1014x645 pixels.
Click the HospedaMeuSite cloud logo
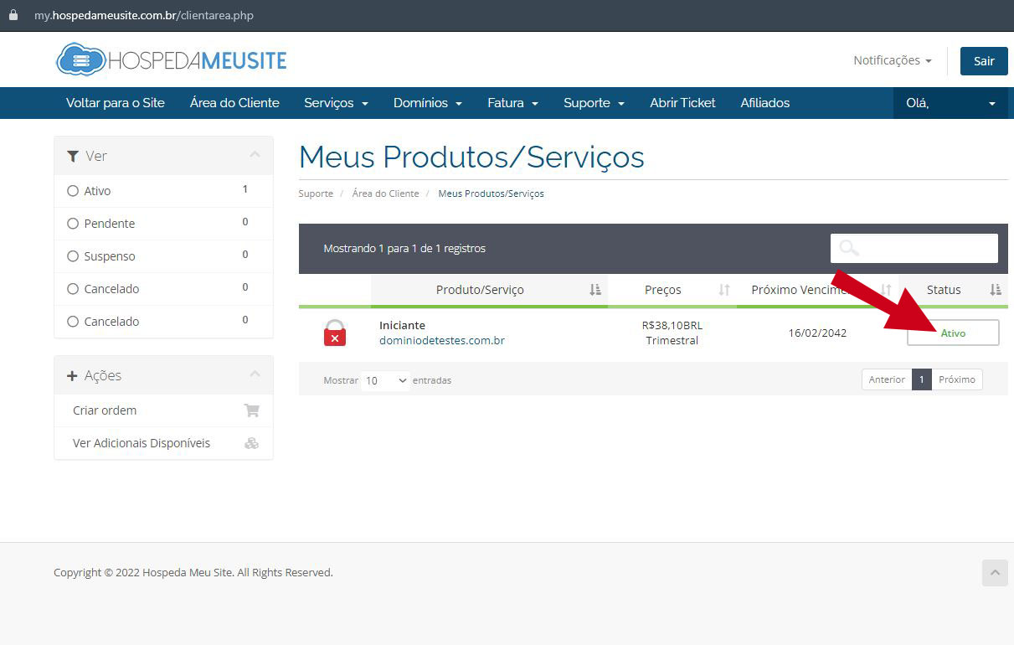point(78,59)
